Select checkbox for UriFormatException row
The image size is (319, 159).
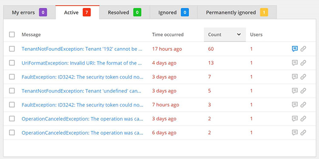12,63
